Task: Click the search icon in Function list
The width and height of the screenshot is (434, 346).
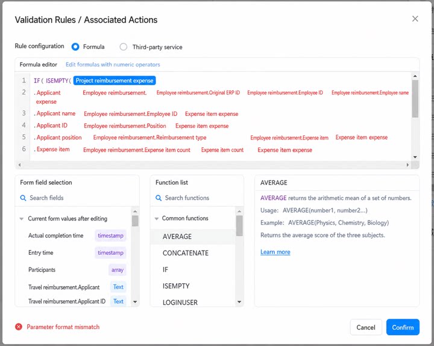Action: point(159,198)
